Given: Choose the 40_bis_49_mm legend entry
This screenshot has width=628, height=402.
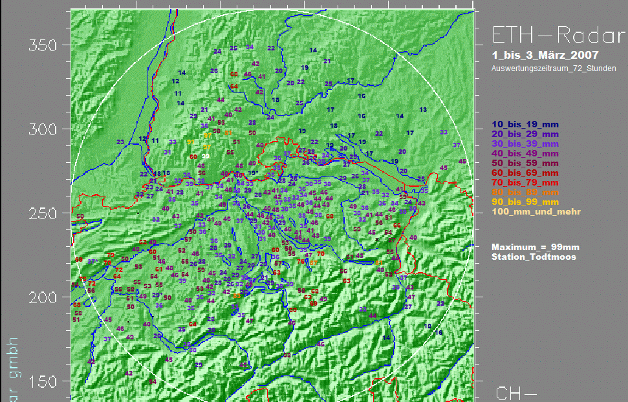Looking at the screenshot, I should tap(525, 153).
